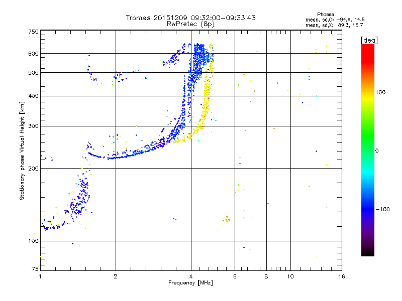The width and height of the screenshot is (402, 301).
Task: Click the y-axis label "400"
Action: coord(33,96)
